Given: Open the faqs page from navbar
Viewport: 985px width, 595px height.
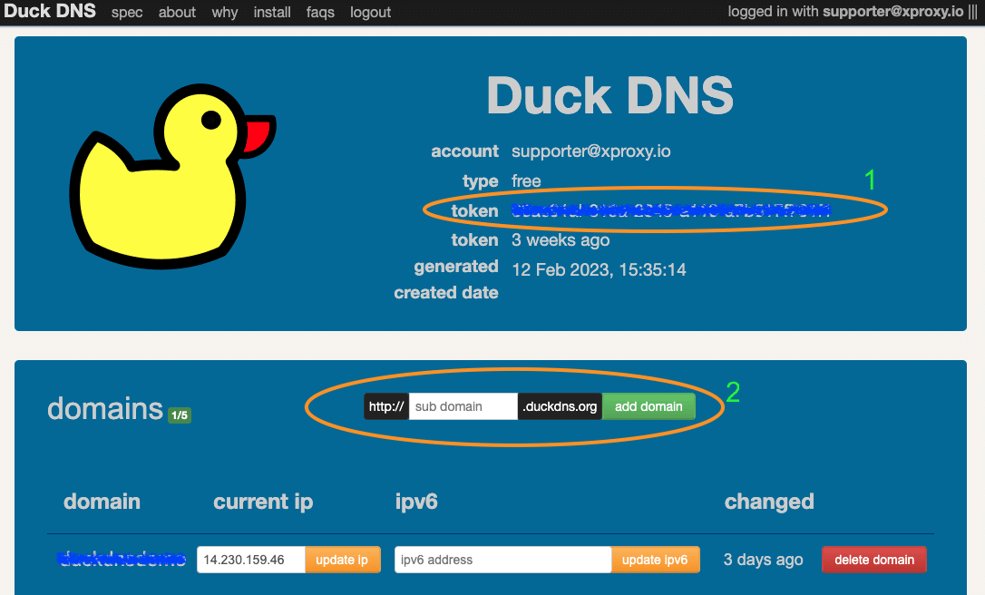Looking at the screenshot, I should pyautogui.click(x=320, y=13).
